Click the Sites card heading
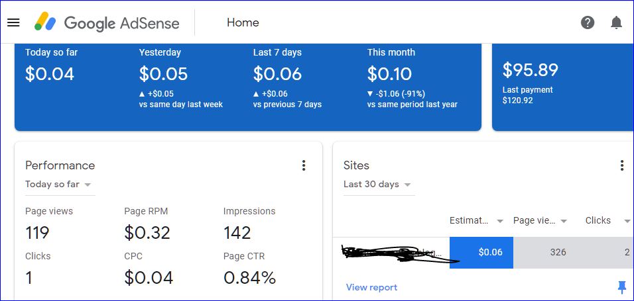 (356, 165)
